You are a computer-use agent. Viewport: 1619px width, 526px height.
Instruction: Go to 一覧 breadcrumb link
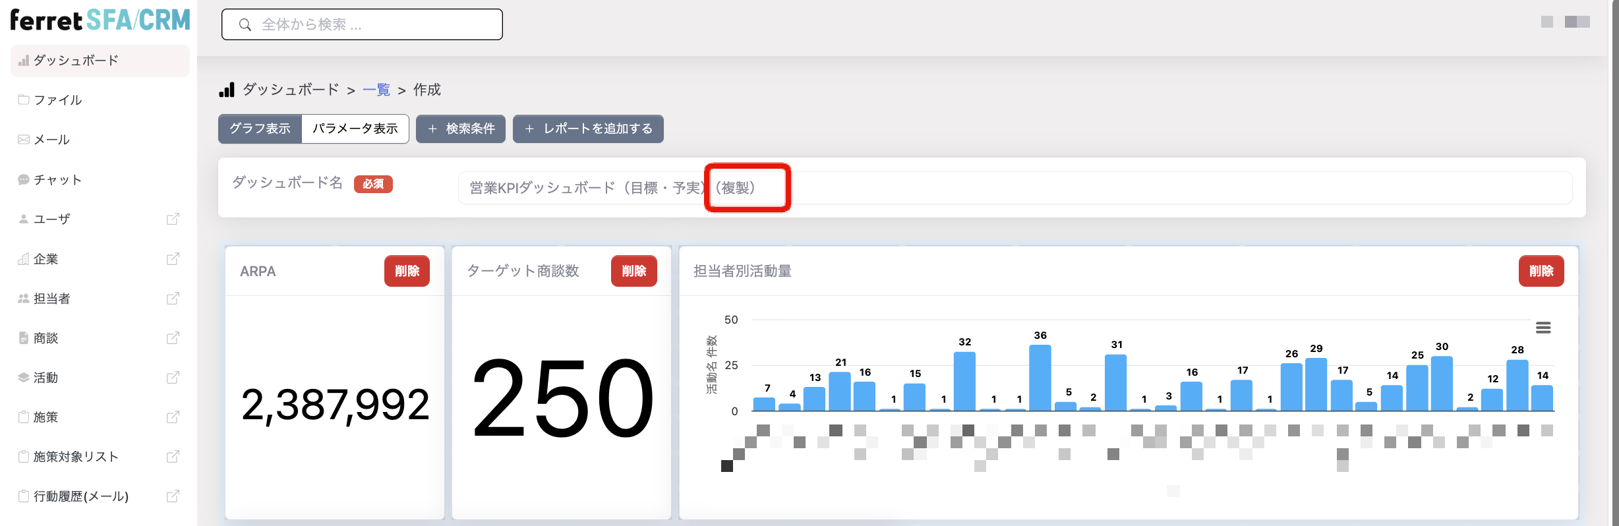click(x=376, y=90)
